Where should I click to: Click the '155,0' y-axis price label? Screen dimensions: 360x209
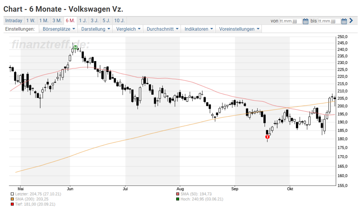click(x=342, y=185)
